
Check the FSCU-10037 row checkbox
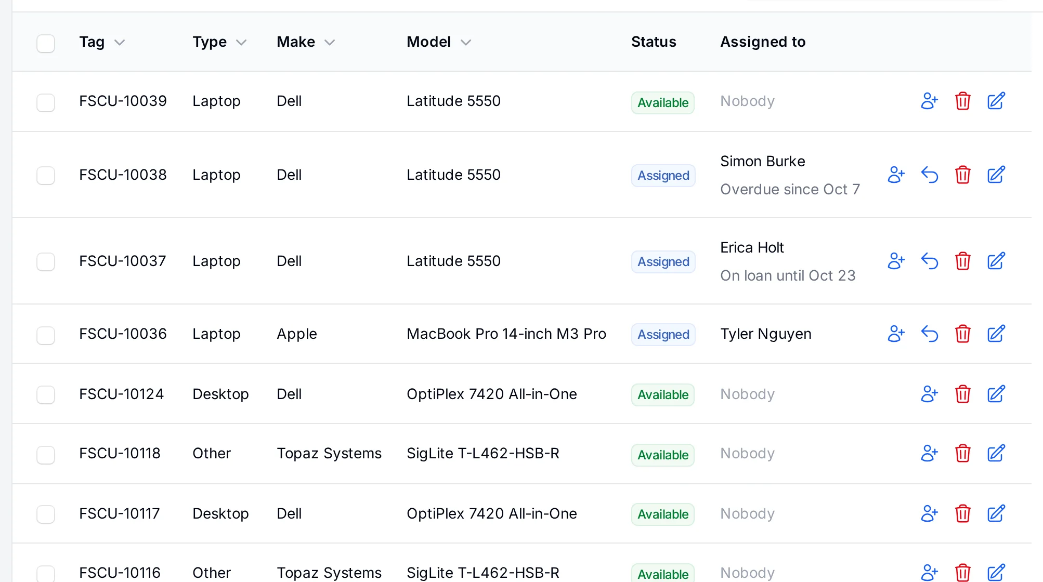coord(46,262)
